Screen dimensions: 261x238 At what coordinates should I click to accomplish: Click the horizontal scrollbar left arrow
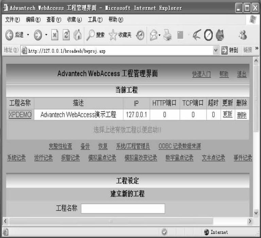tap(5, 221)
